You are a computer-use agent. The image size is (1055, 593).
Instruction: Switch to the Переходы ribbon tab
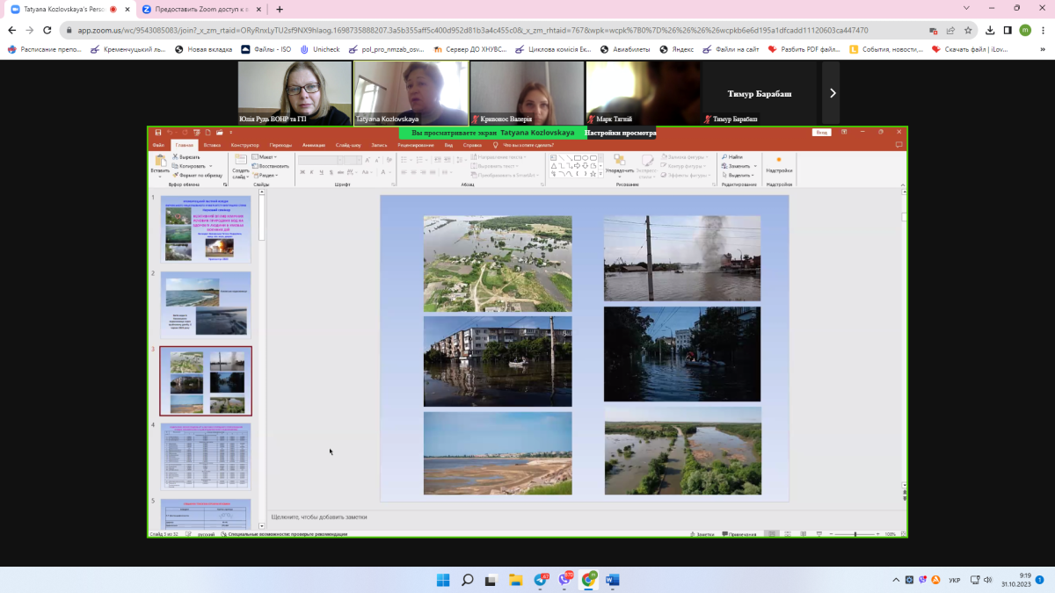280,145
